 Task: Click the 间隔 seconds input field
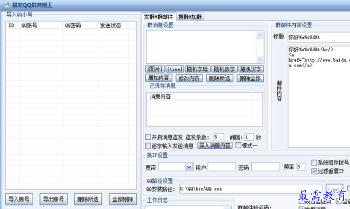coord(249,137)
